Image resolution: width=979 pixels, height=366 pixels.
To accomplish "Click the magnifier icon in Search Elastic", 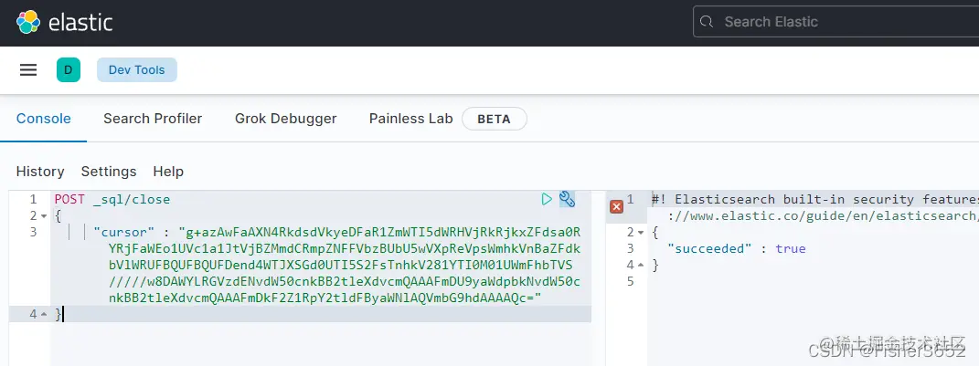I will click(x=707, y=22).
